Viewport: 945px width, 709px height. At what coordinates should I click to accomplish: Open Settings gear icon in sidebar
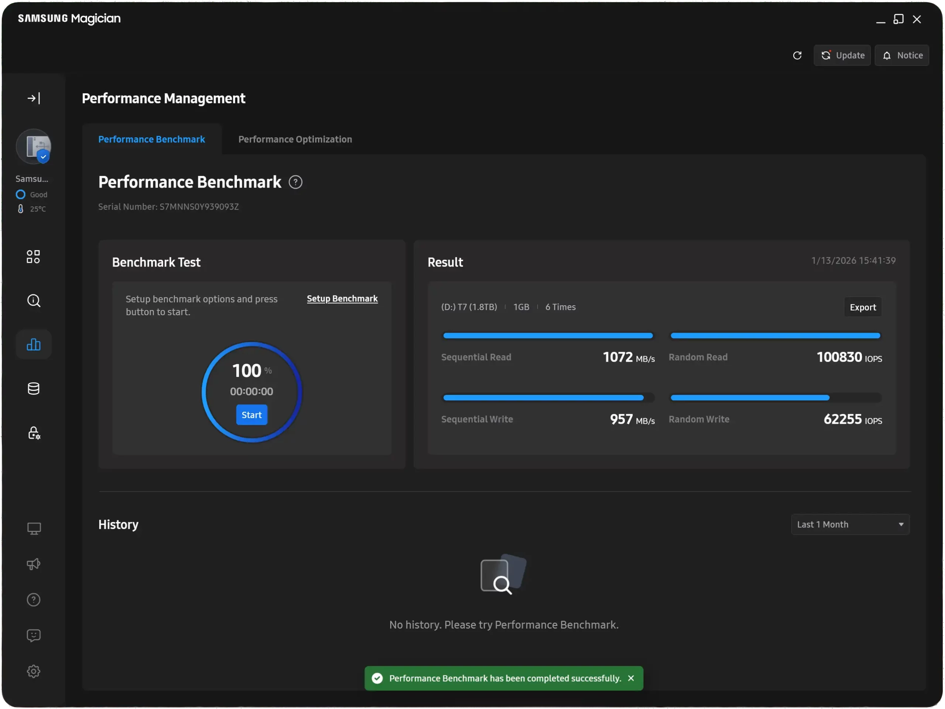[x=34, y=671]
